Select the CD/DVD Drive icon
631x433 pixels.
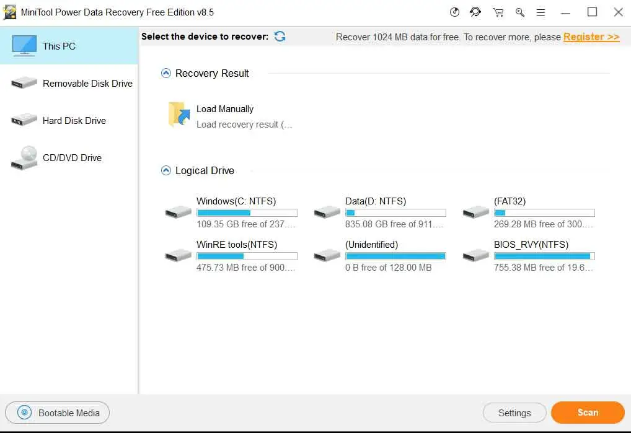24,158
